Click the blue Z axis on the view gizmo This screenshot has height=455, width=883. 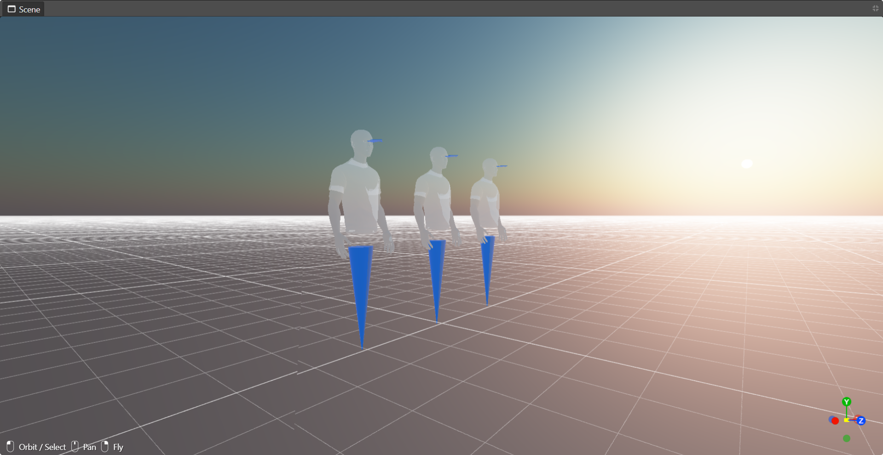tap(861, 421)
